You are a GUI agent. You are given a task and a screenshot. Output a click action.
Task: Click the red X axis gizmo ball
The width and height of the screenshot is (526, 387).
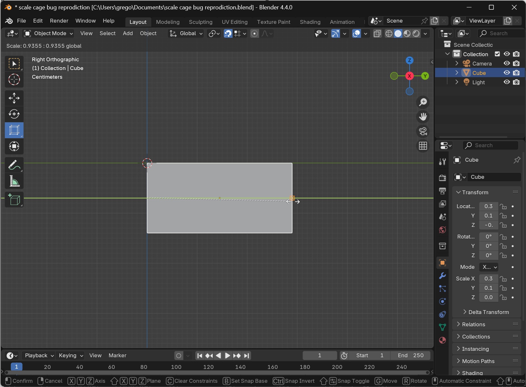click(x=409, y=76)
